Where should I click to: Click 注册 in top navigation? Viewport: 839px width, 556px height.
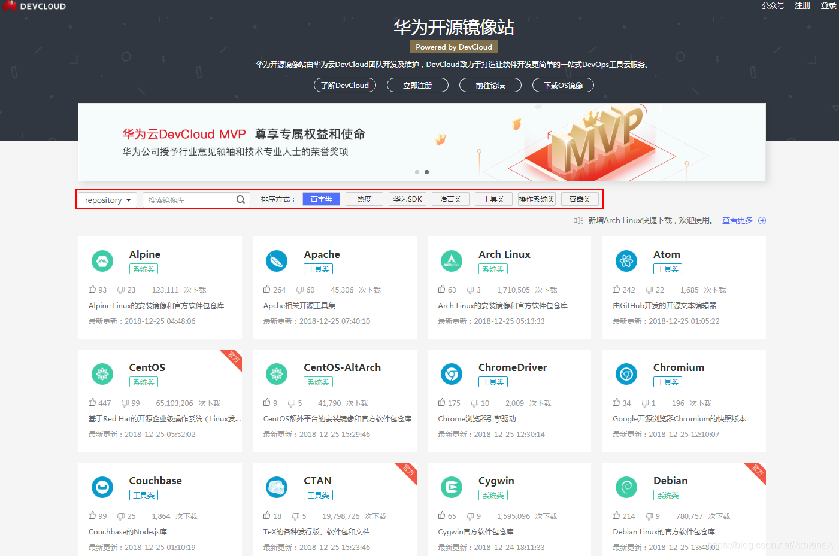pos(802,5)
